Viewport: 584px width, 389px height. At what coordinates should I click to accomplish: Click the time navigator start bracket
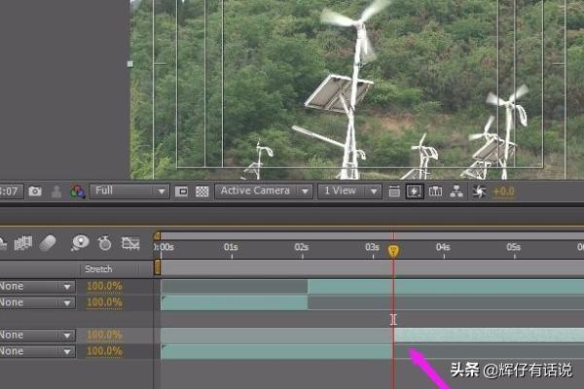pyautogui.click(x=157, y=235)
